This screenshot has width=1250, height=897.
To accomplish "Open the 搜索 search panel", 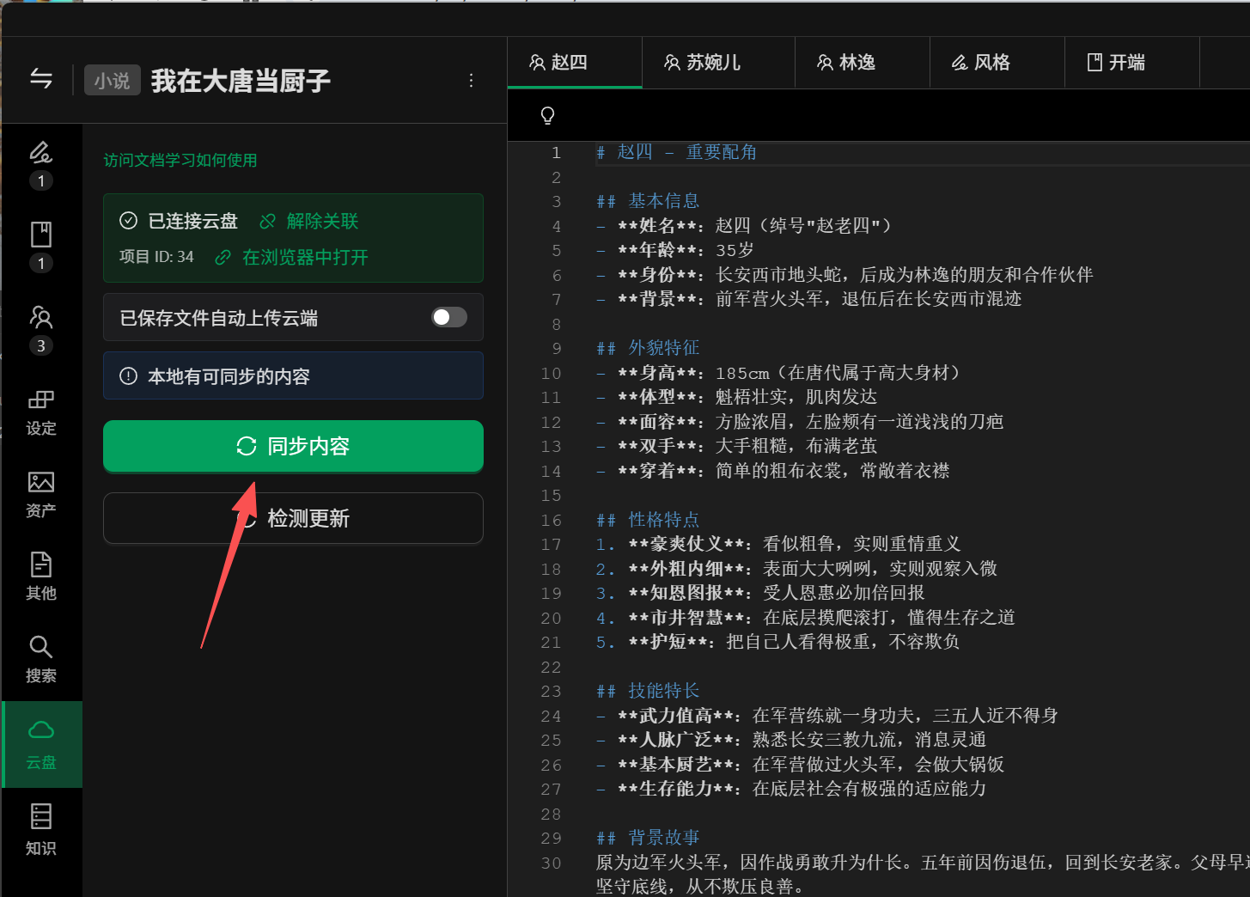I will click(x=41, y=659).
